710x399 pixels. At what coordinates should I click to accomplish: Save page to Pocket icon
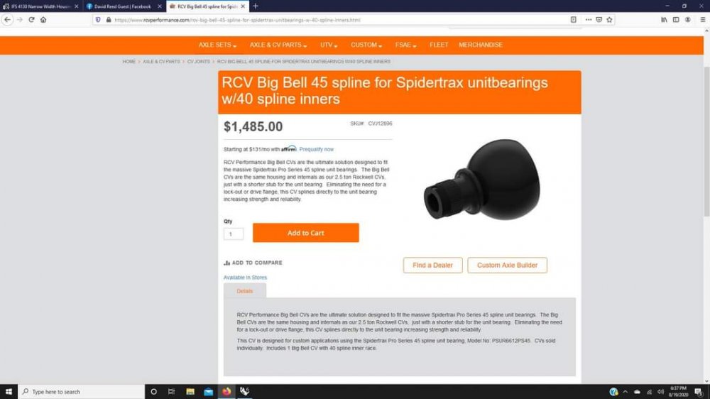599,19
